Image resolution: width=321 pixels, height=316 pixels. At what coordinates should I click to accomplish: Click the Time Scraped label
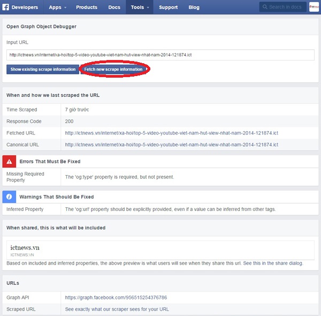coord(22,110)
